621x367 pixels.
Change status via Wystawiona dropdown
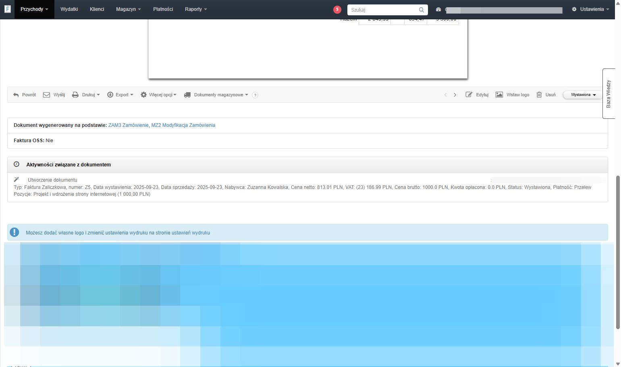coord(583,95)
